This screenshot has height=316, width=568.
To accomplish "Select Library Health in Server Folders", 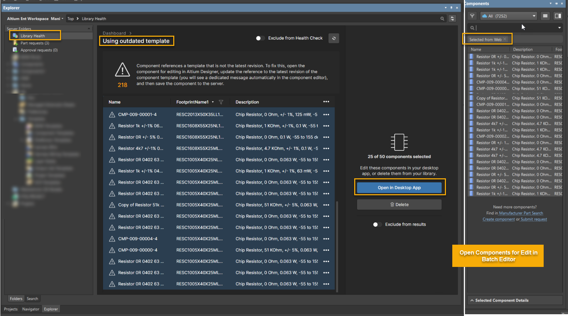I will [32, 36].
